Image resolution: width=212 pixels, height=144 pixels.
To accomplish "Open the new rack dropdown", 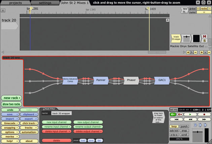I will coord(11,98).
